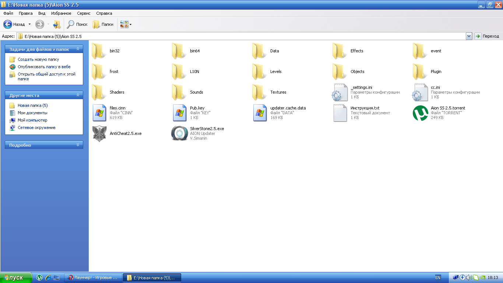
Task: Select the Aion SS 2.5.torrent icon
Action: [x=420, y=113]
